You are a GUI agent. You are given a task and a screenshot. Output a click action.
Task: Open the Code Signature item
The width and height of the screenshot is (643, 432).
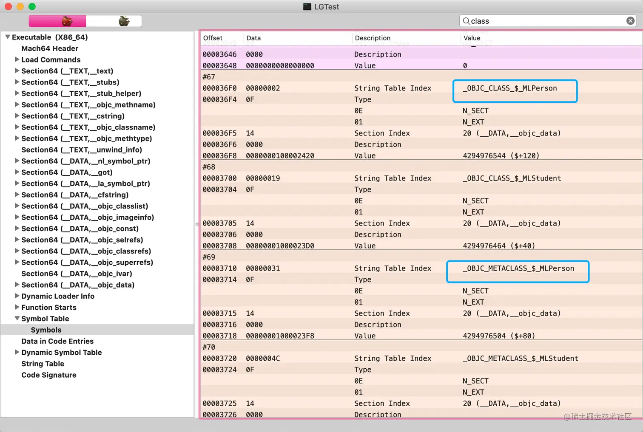click(49, 375)
